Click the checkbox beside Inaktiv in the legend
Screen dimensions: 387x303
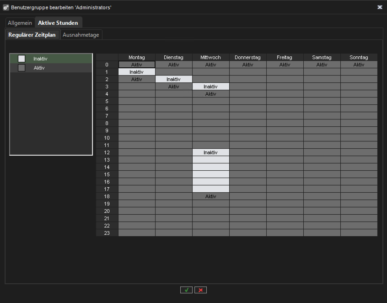(21, 58)
